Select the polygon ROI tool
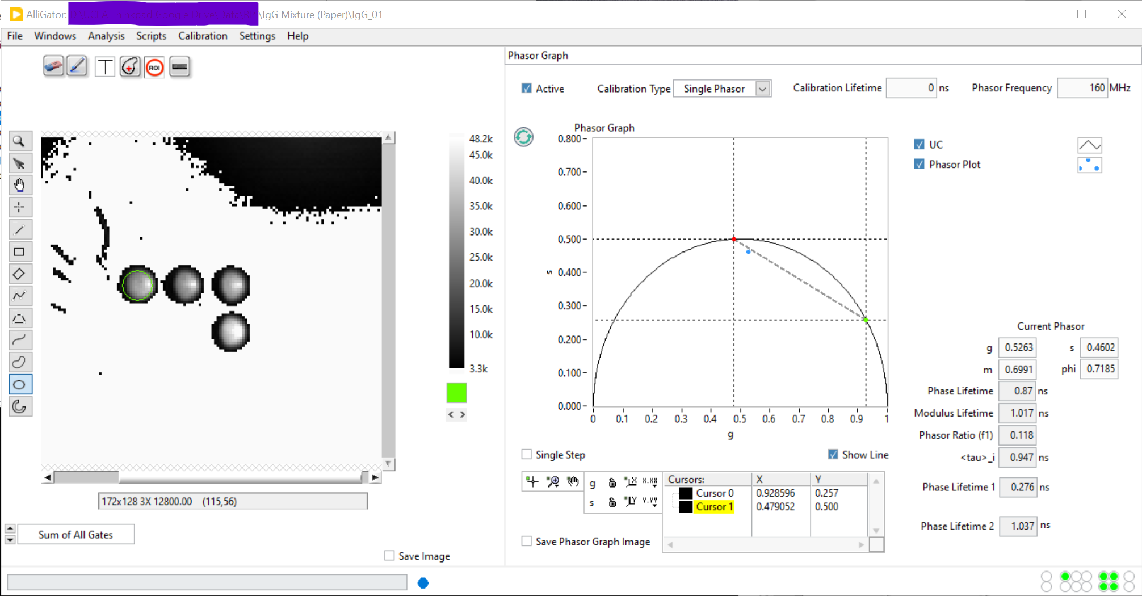This screenshot has width=1142, height=596. (19, 318)
